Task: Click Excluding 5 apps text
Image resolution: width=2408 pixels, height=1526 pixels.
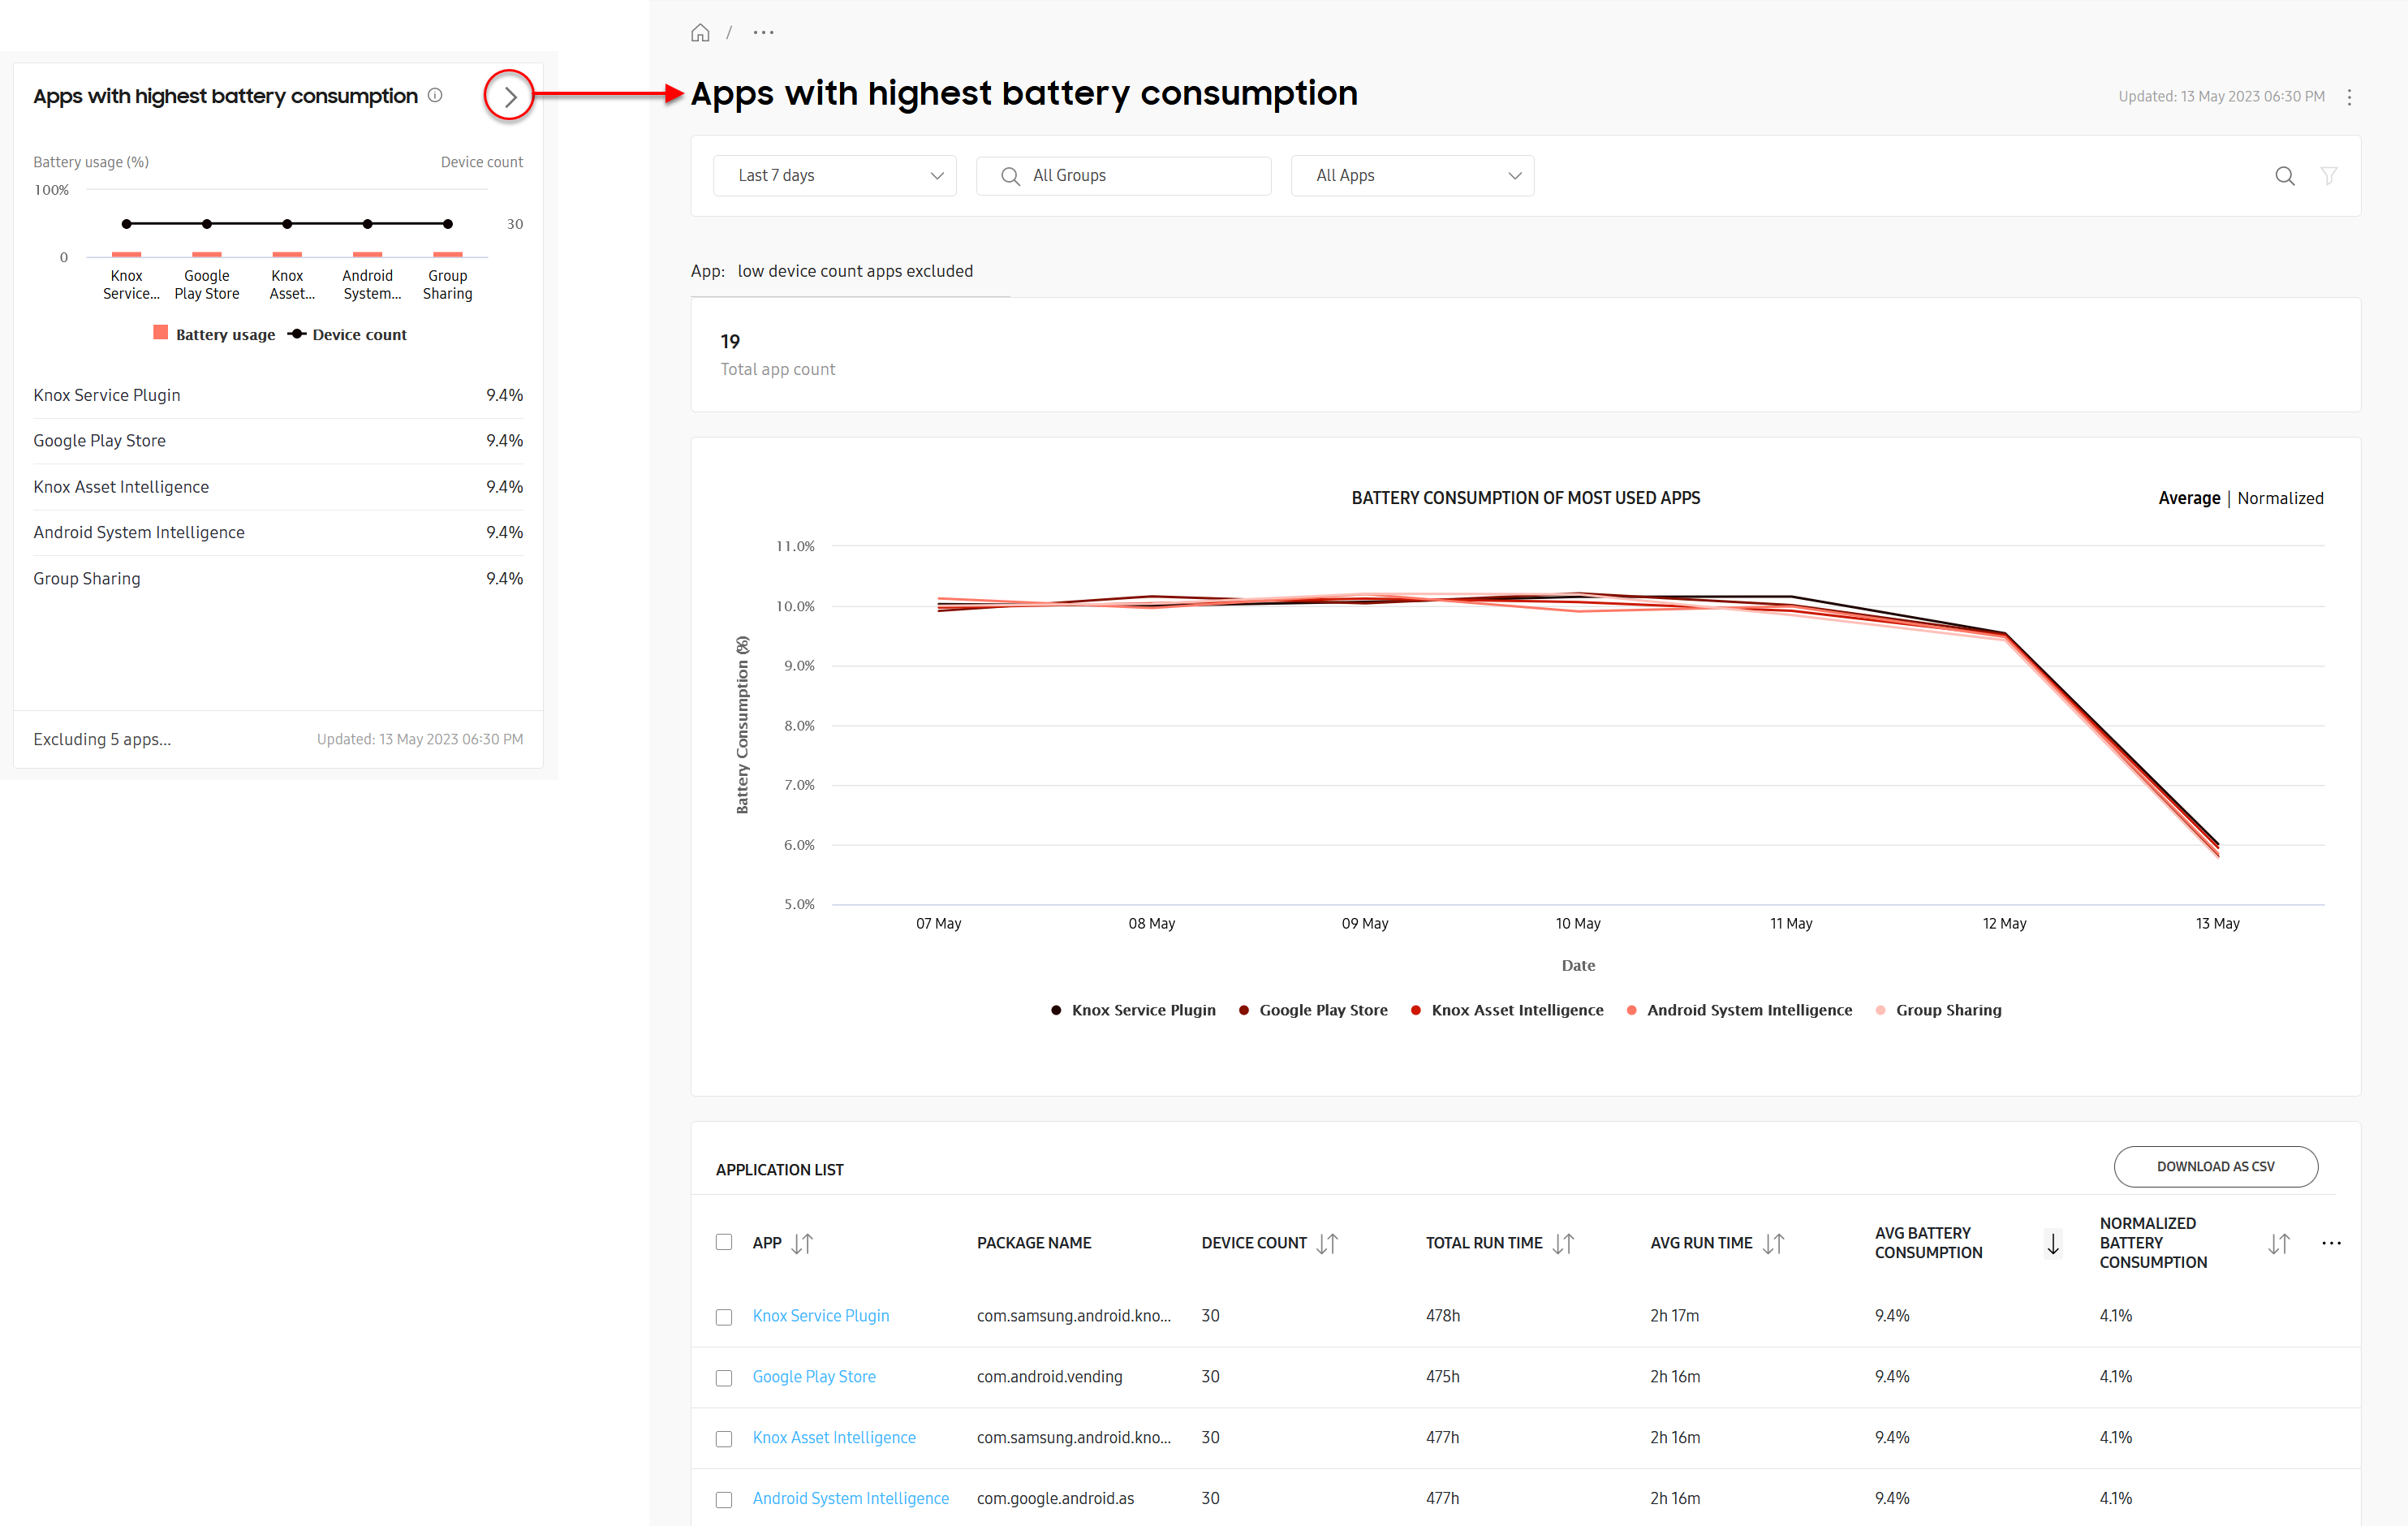Action: [102, 739]
